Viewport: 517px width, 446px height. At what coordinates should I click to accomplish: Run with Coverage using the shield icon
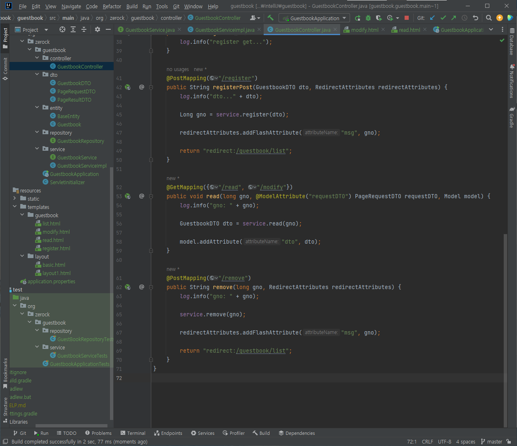click(379, 18)
